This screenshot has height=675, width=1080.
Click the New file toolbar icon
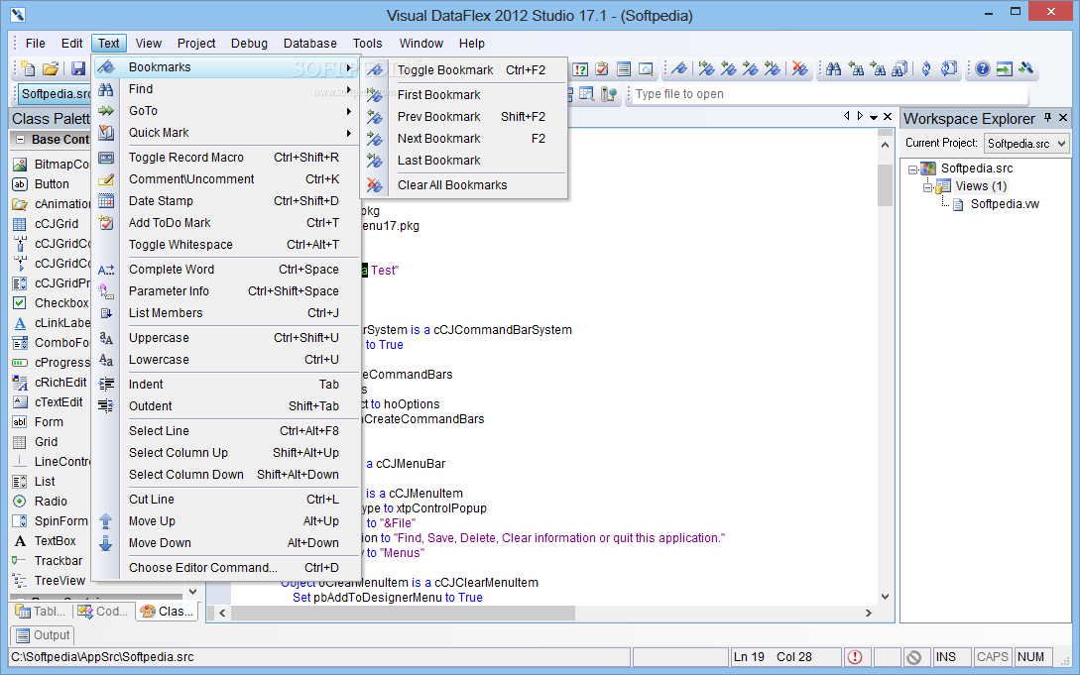tap(28, 68)
